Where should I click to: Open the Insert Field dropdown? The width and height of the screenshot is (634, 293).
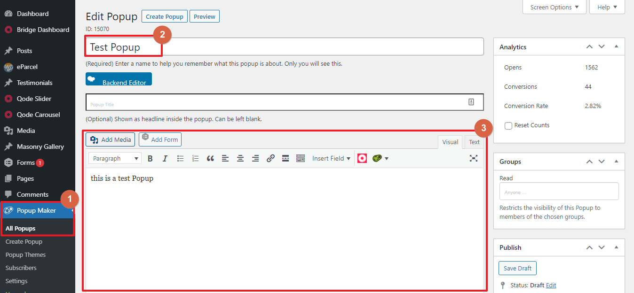tap(331, 158)
